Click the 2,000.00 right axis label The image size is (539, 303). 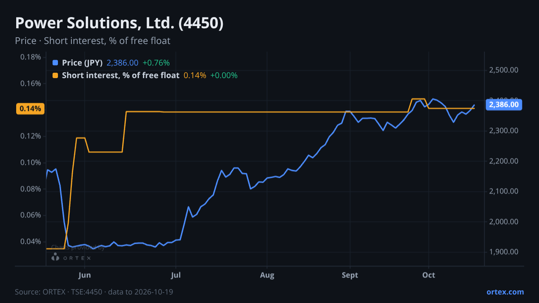click(x=504, y=222)
